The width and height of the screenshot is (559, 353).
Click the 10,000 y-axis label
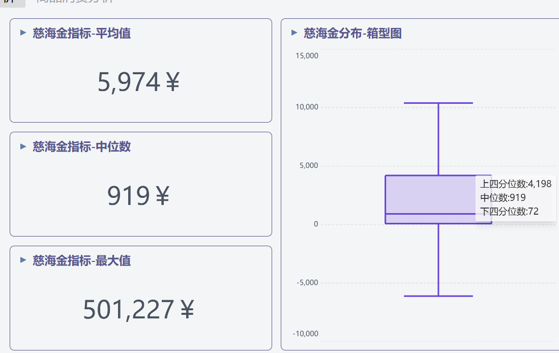pyautogui.click(x=307, y=107)
